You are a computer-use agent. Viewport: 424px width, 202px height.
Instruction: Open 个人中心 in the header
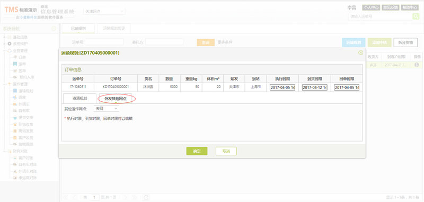[x=371, y=7]
